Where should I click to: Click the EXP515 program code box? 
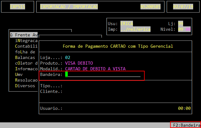pos(18,7)
